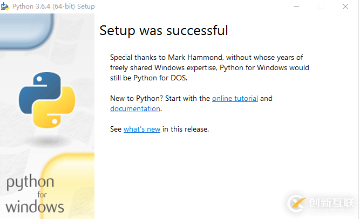Minimize the Python Setup window

[x=296, y=6]
